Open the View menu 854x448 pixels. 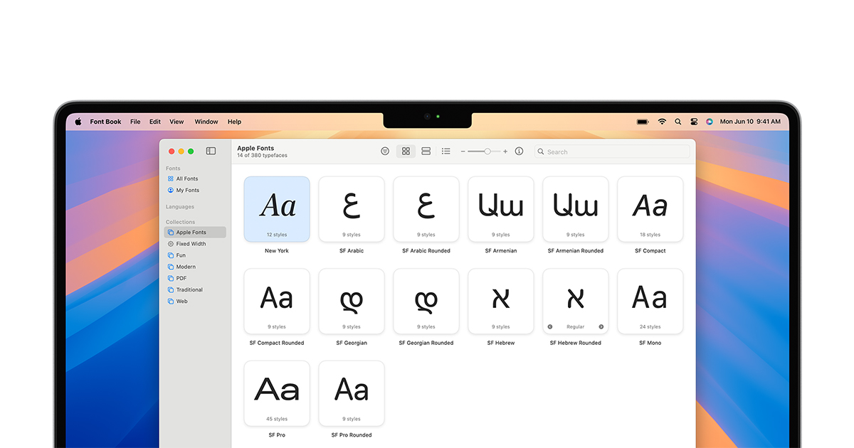click(x=176, y=122)
